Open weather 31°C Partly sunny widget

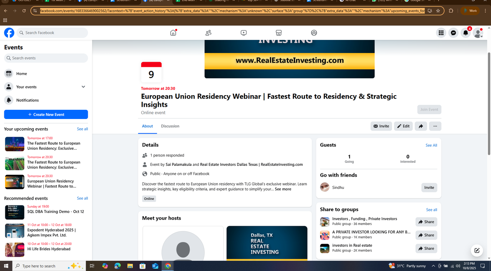407,266
